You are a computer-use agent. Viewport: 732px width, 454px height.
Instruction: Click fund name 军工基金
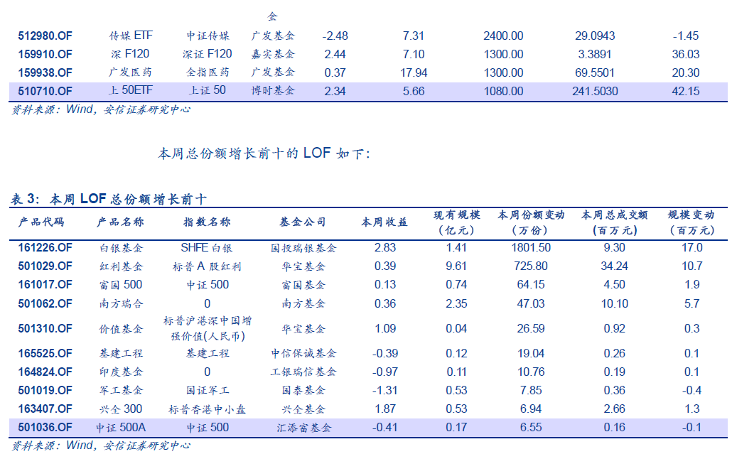click(121, 390)
